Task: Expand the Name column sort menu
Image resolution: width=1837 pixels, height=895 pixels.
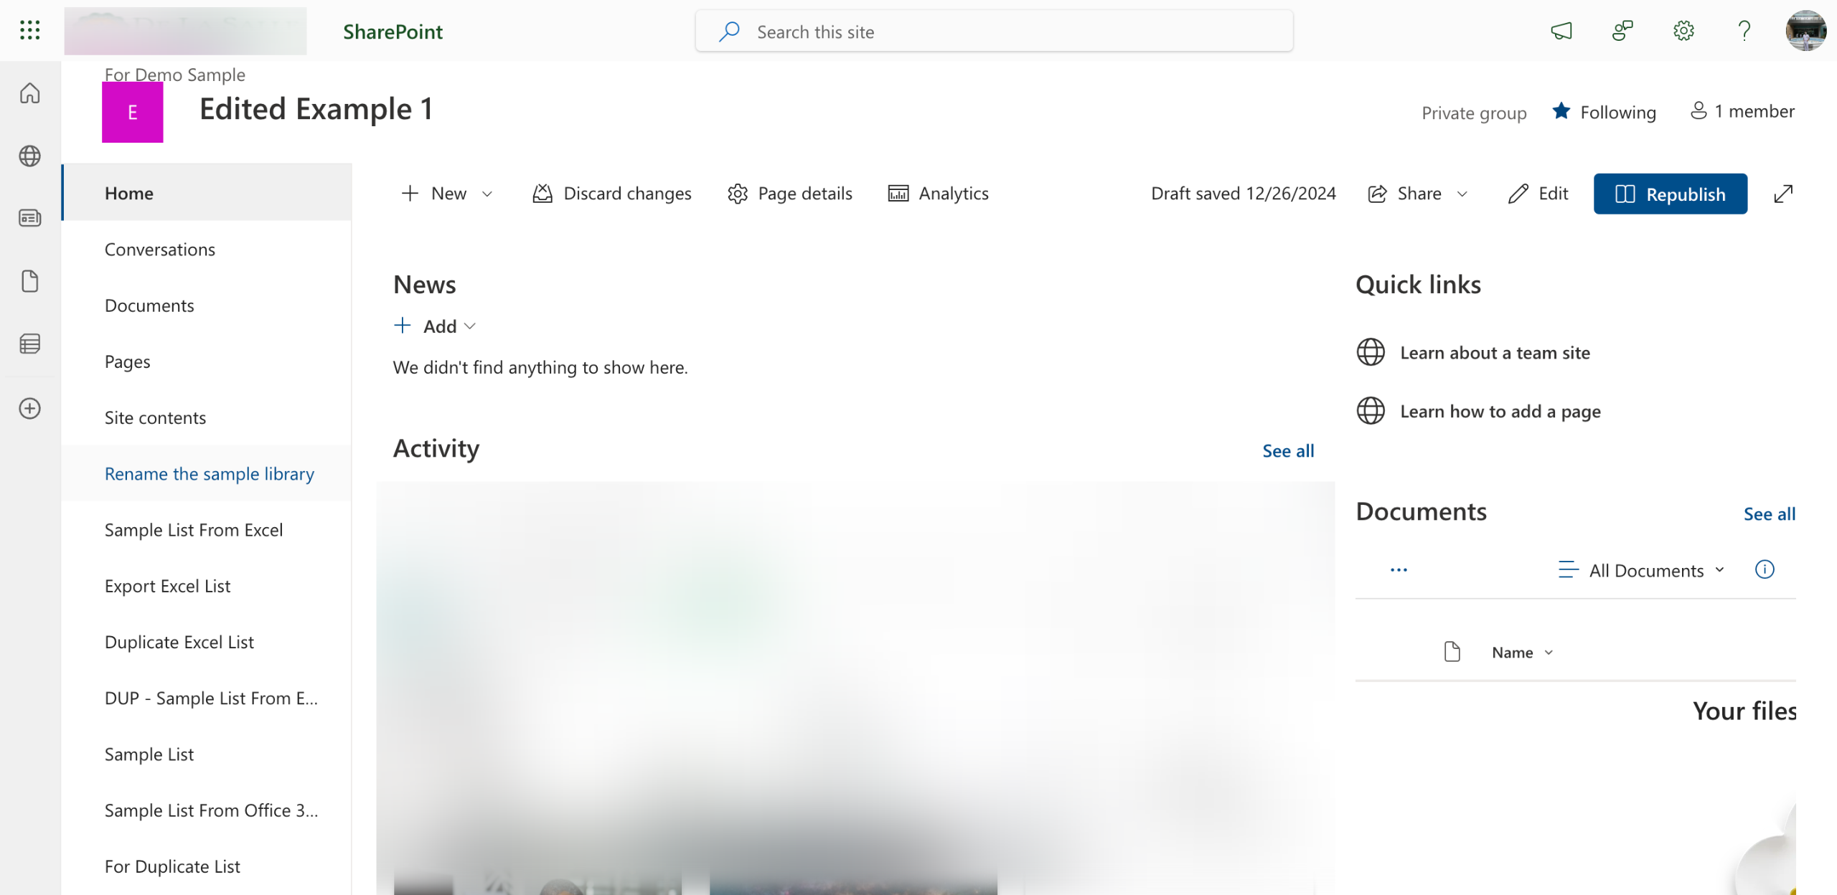Action: 1522,653
